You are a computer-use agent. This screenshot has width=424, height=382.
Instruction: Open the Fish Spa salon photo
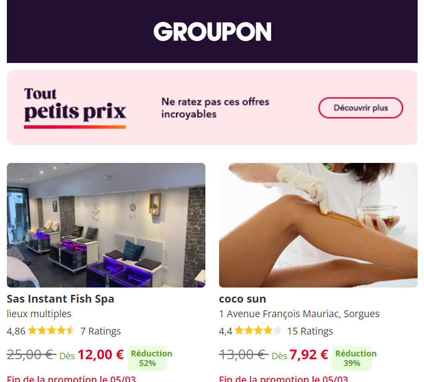pos(106,225)
